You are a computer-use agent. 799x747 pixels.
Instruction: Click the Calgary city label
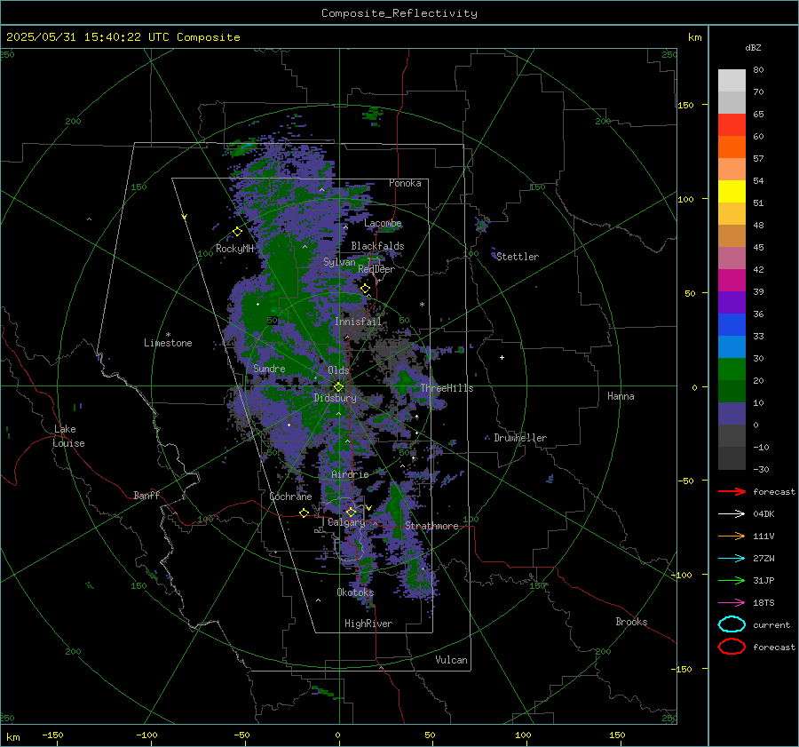[346, 522]
